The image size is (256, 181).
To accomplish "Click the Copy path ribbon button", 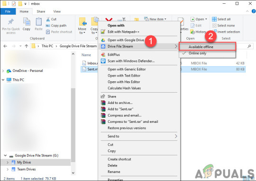I will click(56, 26).
